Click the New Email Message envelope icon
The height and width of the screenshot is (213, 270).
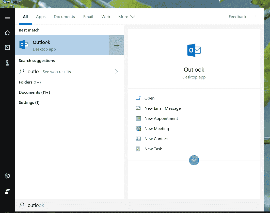(138, 108)
